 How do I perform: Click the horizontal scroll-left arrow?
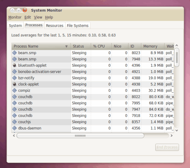pyautogui.click(x=14, y=135)
